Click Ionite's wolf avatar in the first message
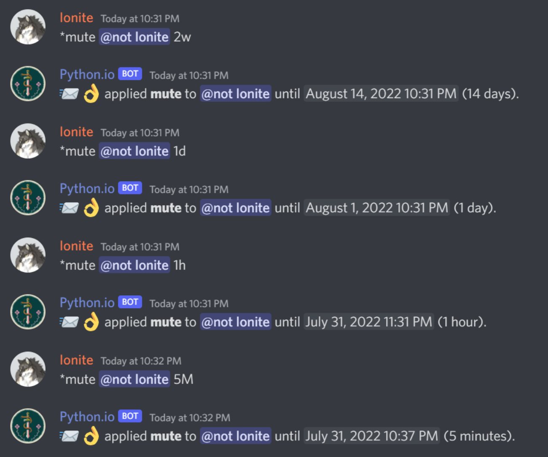The width and height of the screenshot is (548, 457). click(x=27, y=27)
